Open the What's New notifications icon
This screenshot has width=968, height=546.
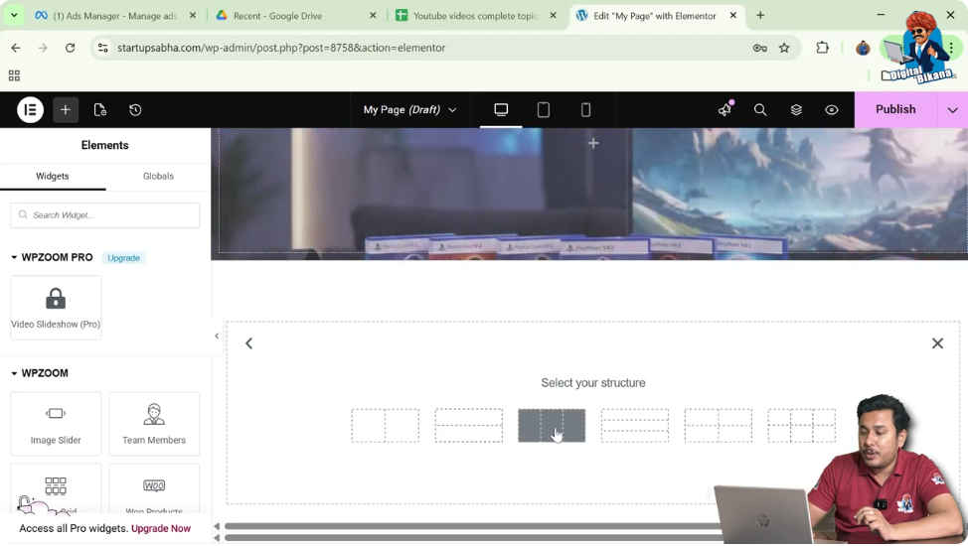coord(725,110)
